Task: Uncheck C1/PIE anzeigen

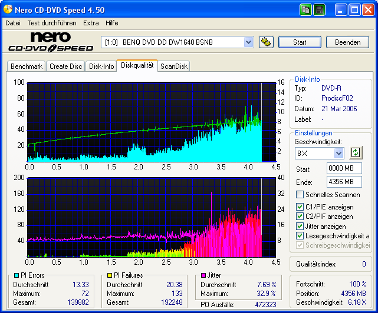Action: point(300,207)
